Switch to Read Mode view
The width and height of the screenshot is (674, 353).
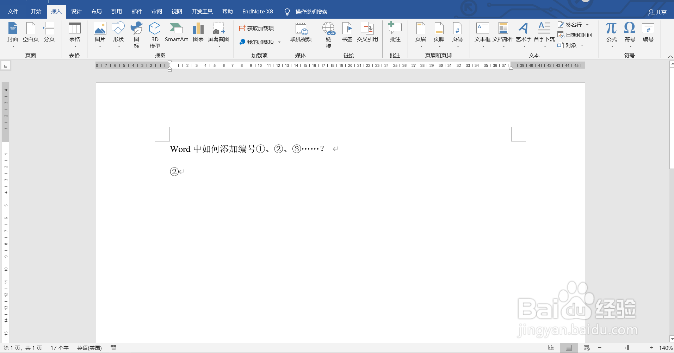551,348
